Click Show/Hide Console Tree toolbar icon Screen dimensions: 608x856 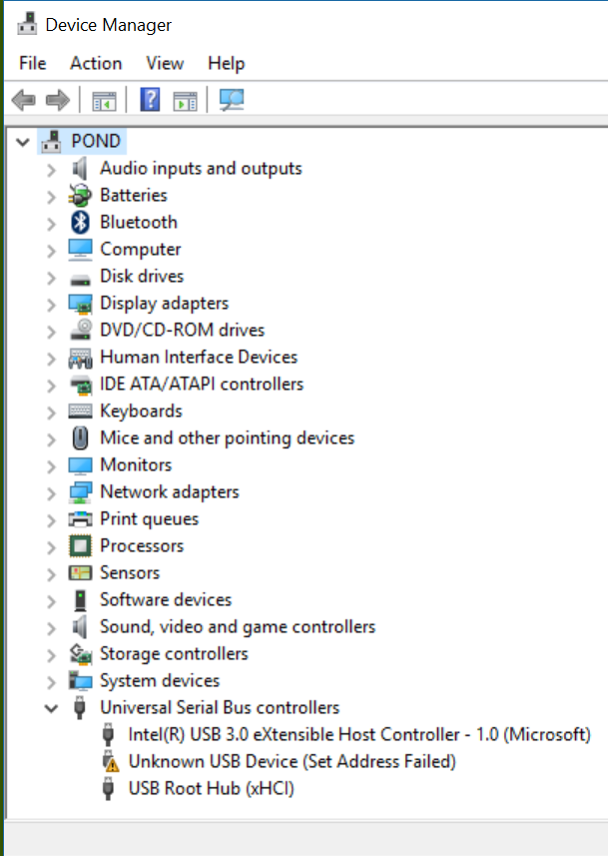pos(104,101)
